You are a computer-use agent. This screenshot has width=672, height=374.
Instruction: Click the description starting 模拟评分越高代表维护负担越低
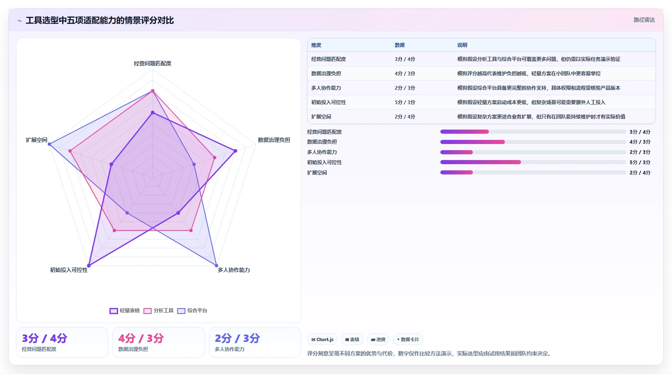[529, 74]
